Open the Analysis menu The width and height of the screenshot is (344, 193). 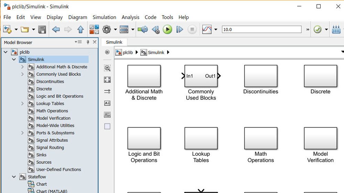pos(130,17)
